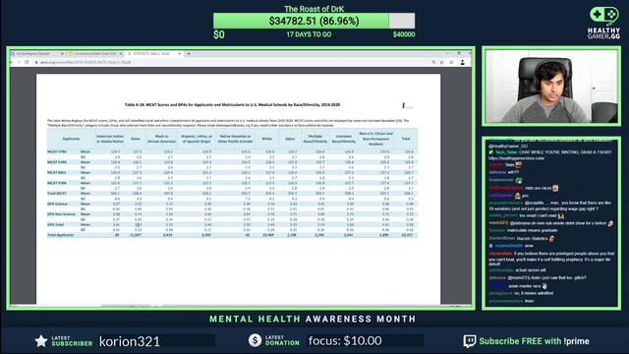
Task: Open a new tab with plus button
Action: 189,53
